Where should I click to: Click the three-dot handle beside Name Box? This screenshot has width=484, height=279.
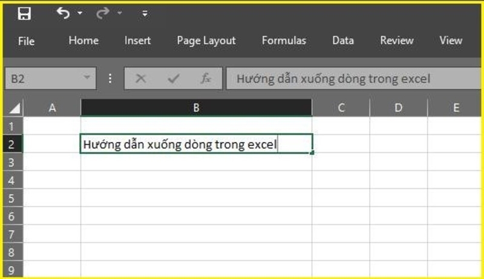(110, 79)
